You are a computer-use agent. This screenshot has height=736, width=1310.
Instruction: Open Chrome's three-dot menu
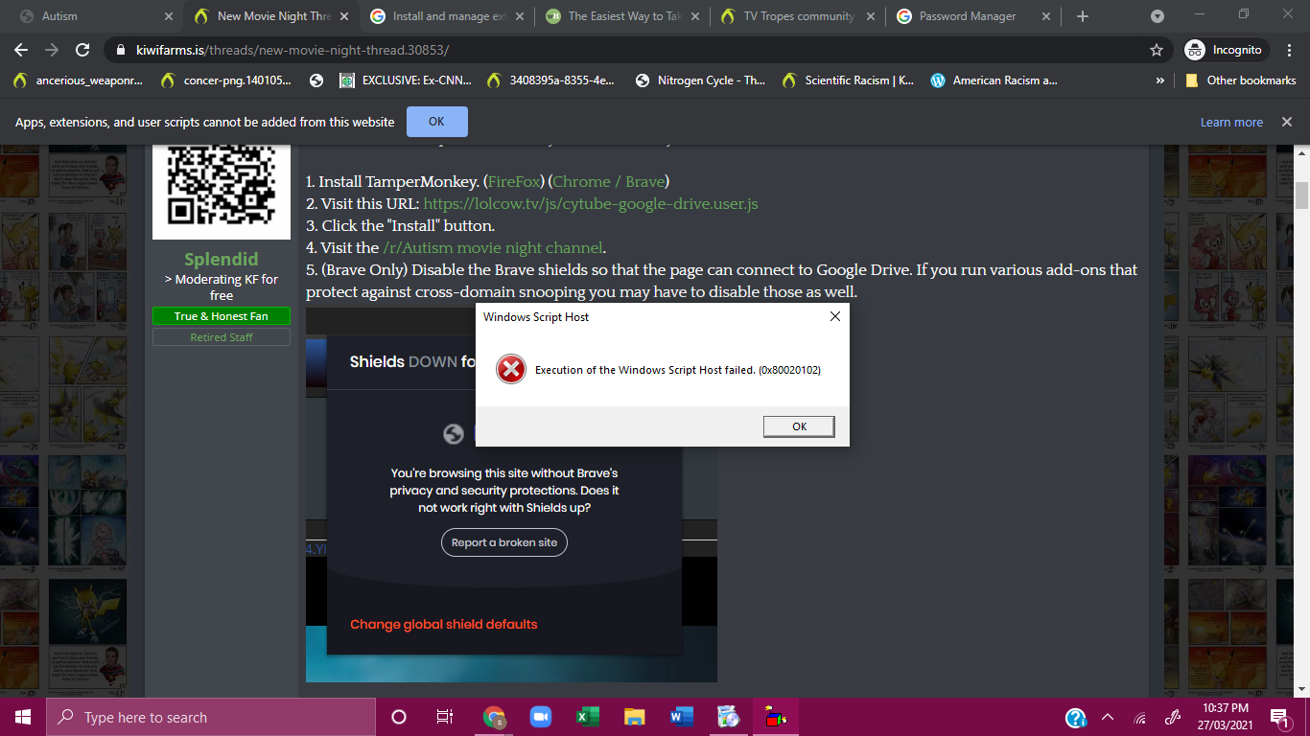click(1289, 50)
